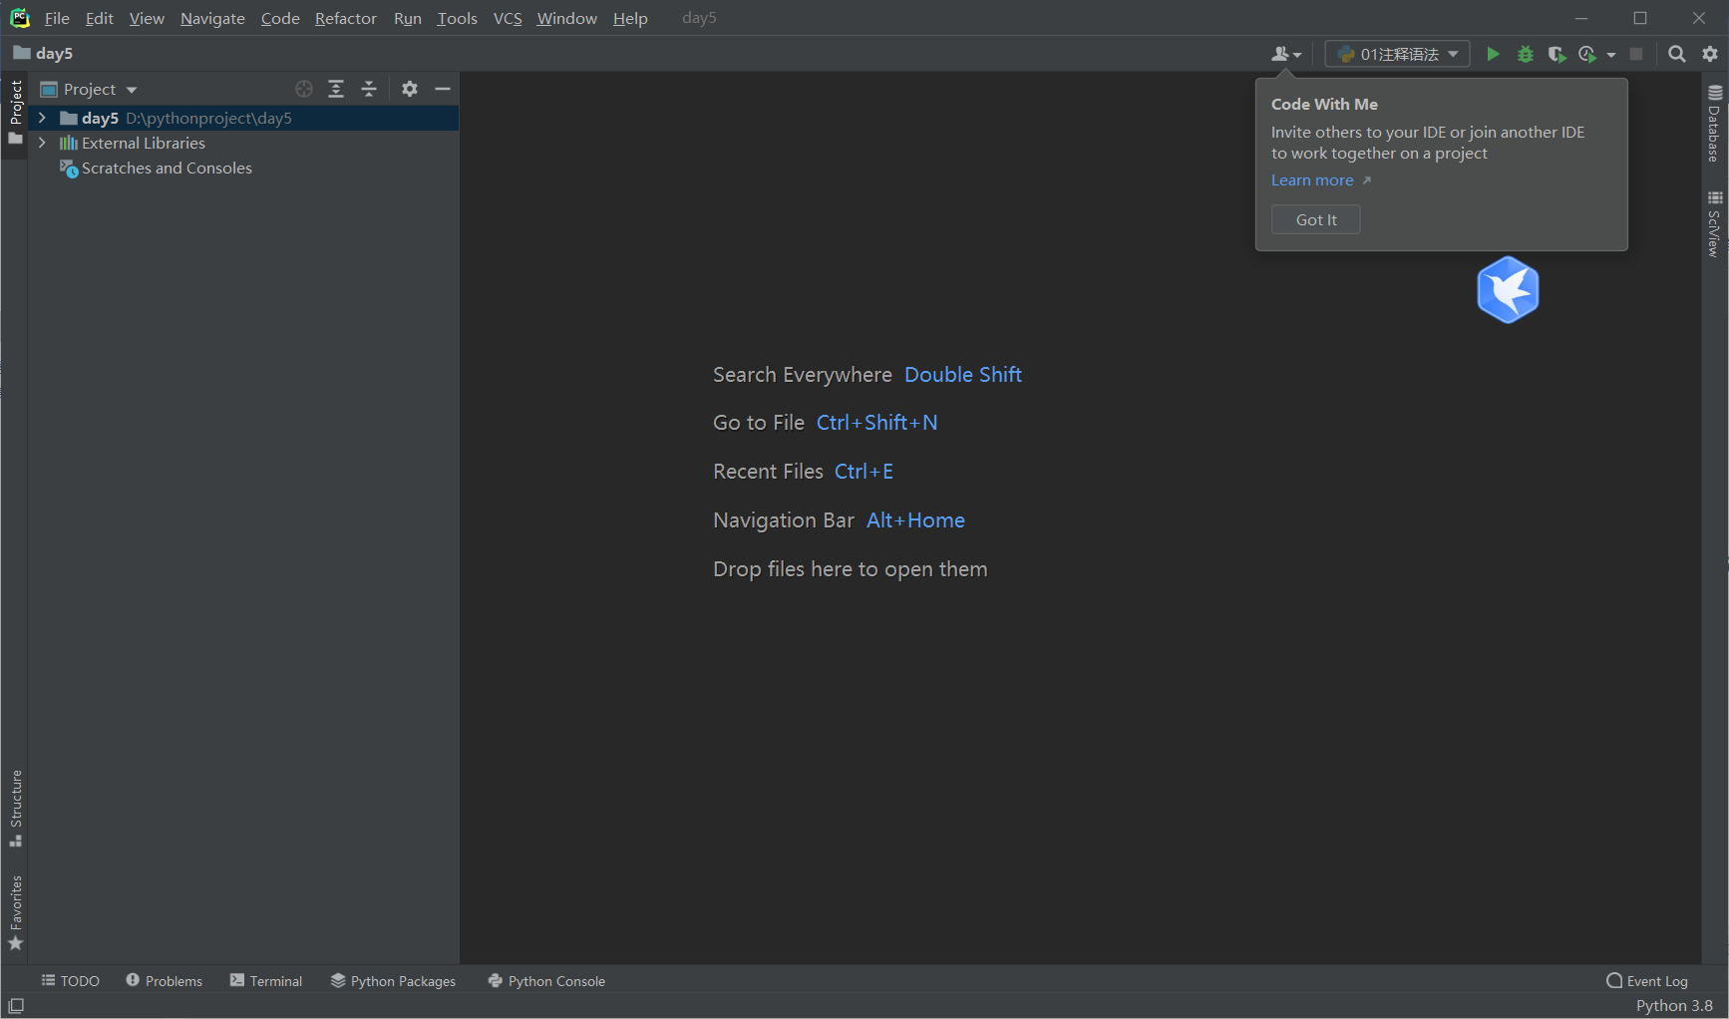Open Search Everywhere magnifier icon
Image resolution: width=1729 pixels, height=1019 pixels.
click(1677, 54)
